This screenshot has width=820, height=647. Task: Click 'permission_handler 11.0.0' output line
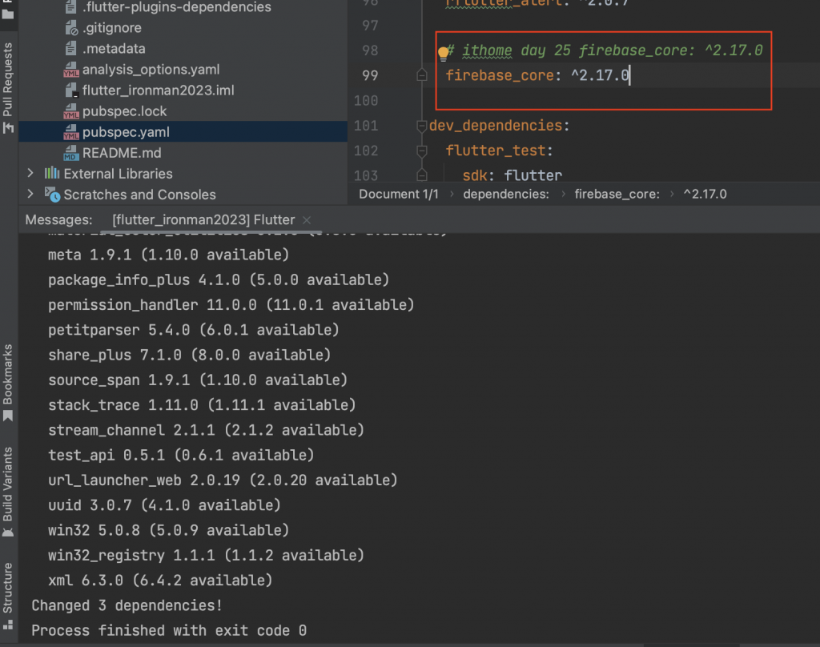click(x=231, y=305)
